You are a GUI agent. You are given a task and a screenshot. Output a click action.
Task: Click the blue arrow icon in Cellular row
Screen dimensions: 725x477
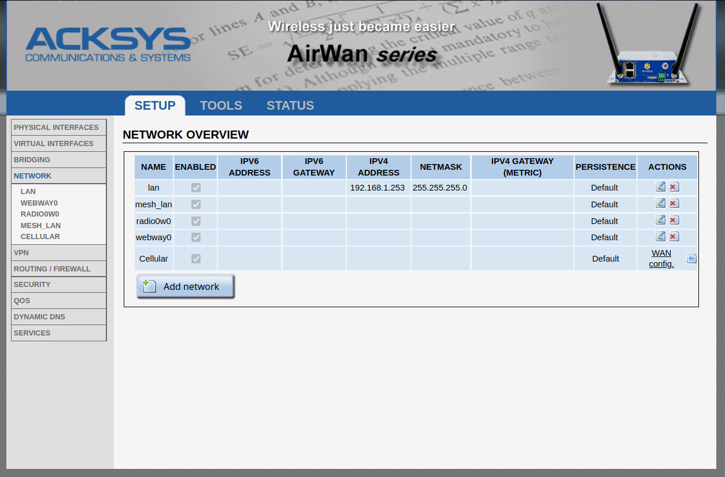(691, 259)
